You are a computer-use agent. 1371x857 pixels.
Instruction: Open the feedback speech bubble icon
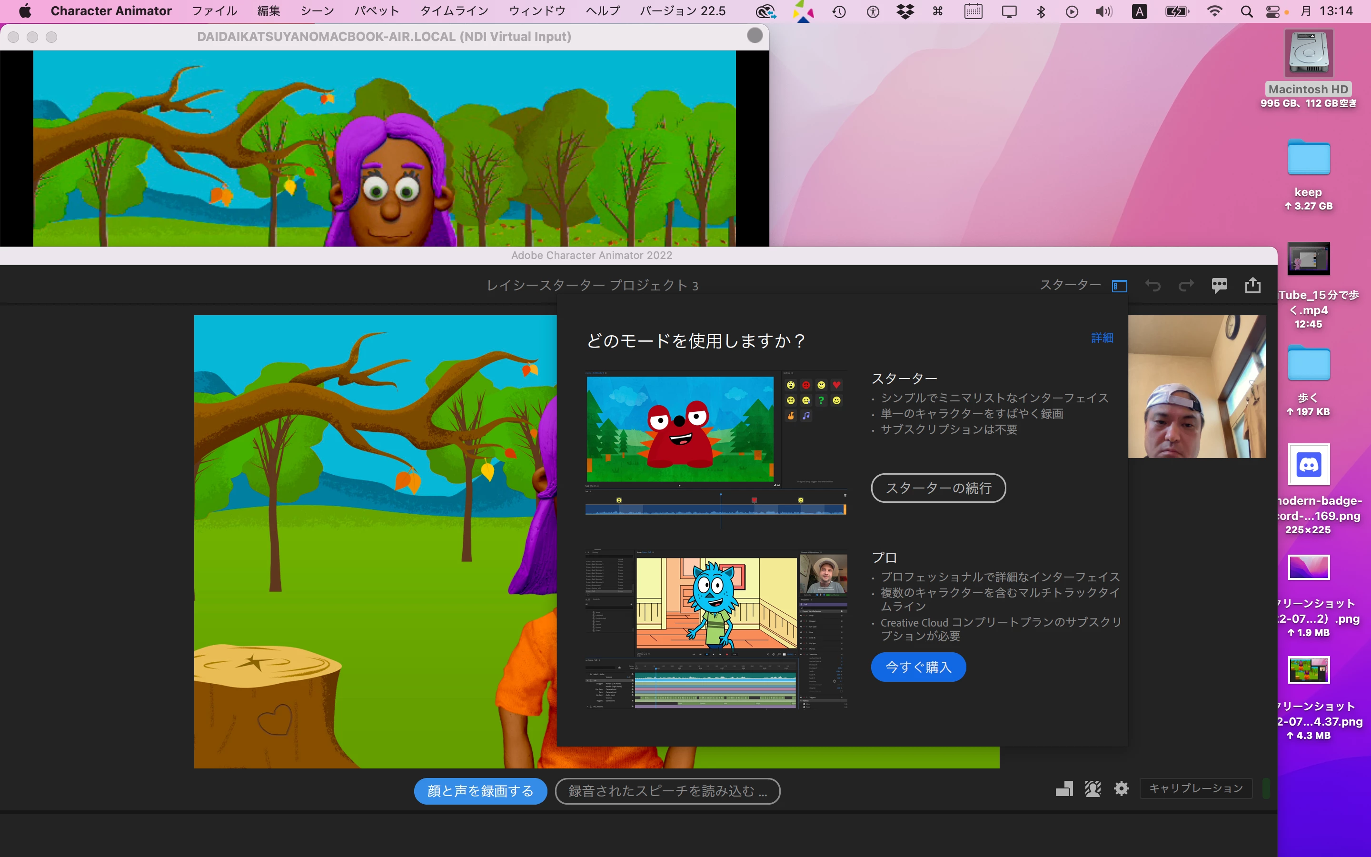click(1219, 285)
